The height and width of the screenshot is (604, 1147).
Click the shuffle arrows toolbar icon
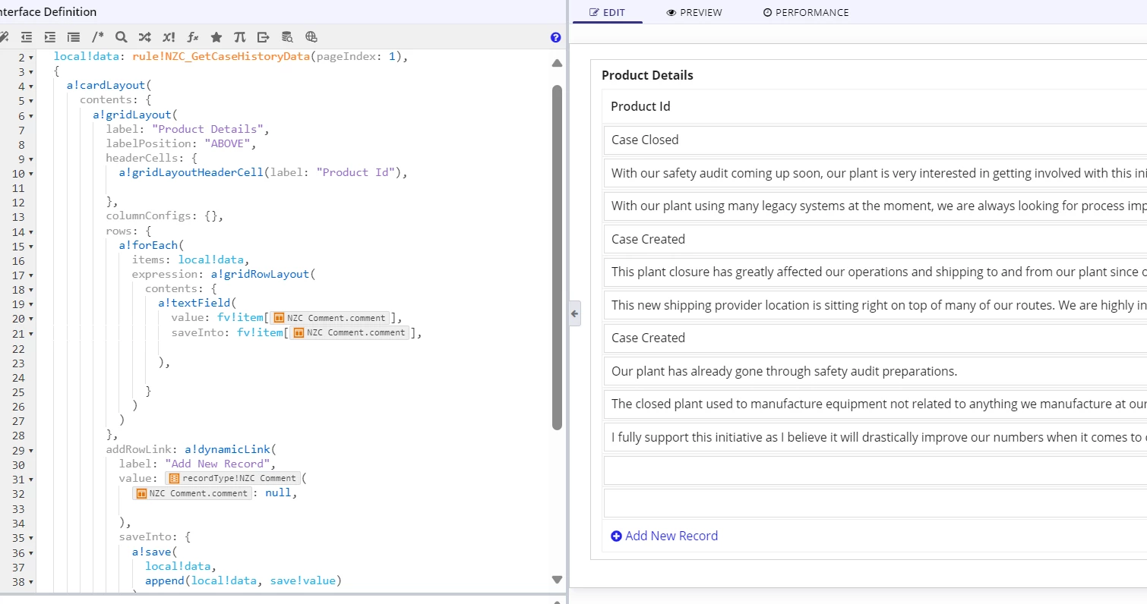144,36
